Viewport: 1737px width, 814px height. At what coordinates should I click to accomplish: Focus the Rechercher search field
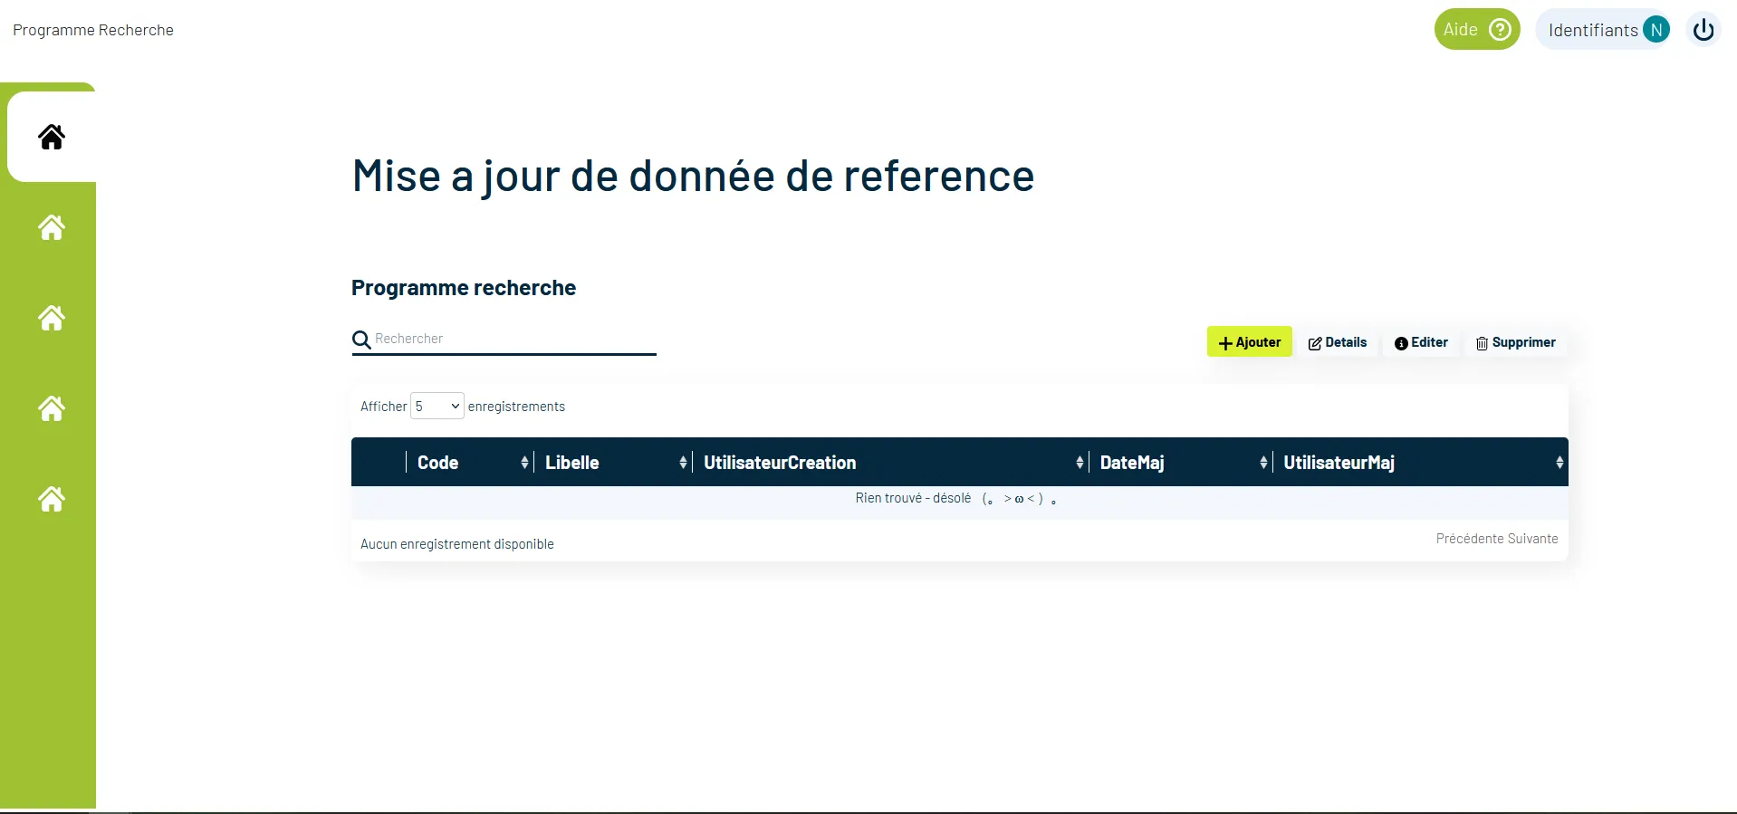pyautogui.click(x=513, y=339)
